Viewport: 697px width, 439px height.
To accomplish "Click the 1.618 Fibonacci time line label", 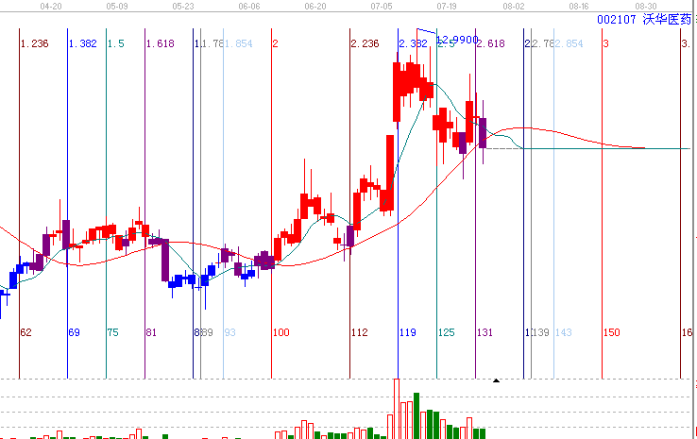I will point(160,43).
